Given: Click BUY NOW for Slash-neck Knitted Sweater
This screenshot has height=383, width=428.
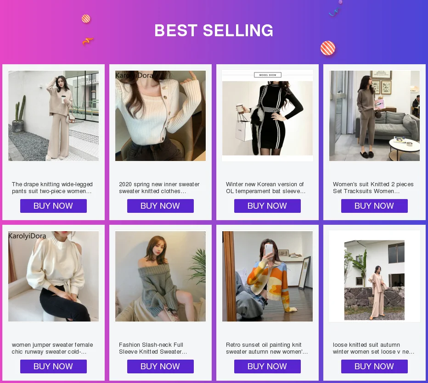Looking at the screenshot, I should 160,366.
